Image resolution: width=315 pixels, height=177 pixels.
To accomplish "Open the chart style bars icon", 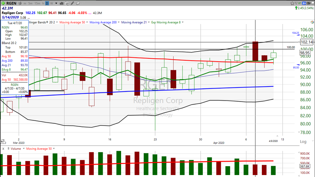I will [x=61, y=3].
